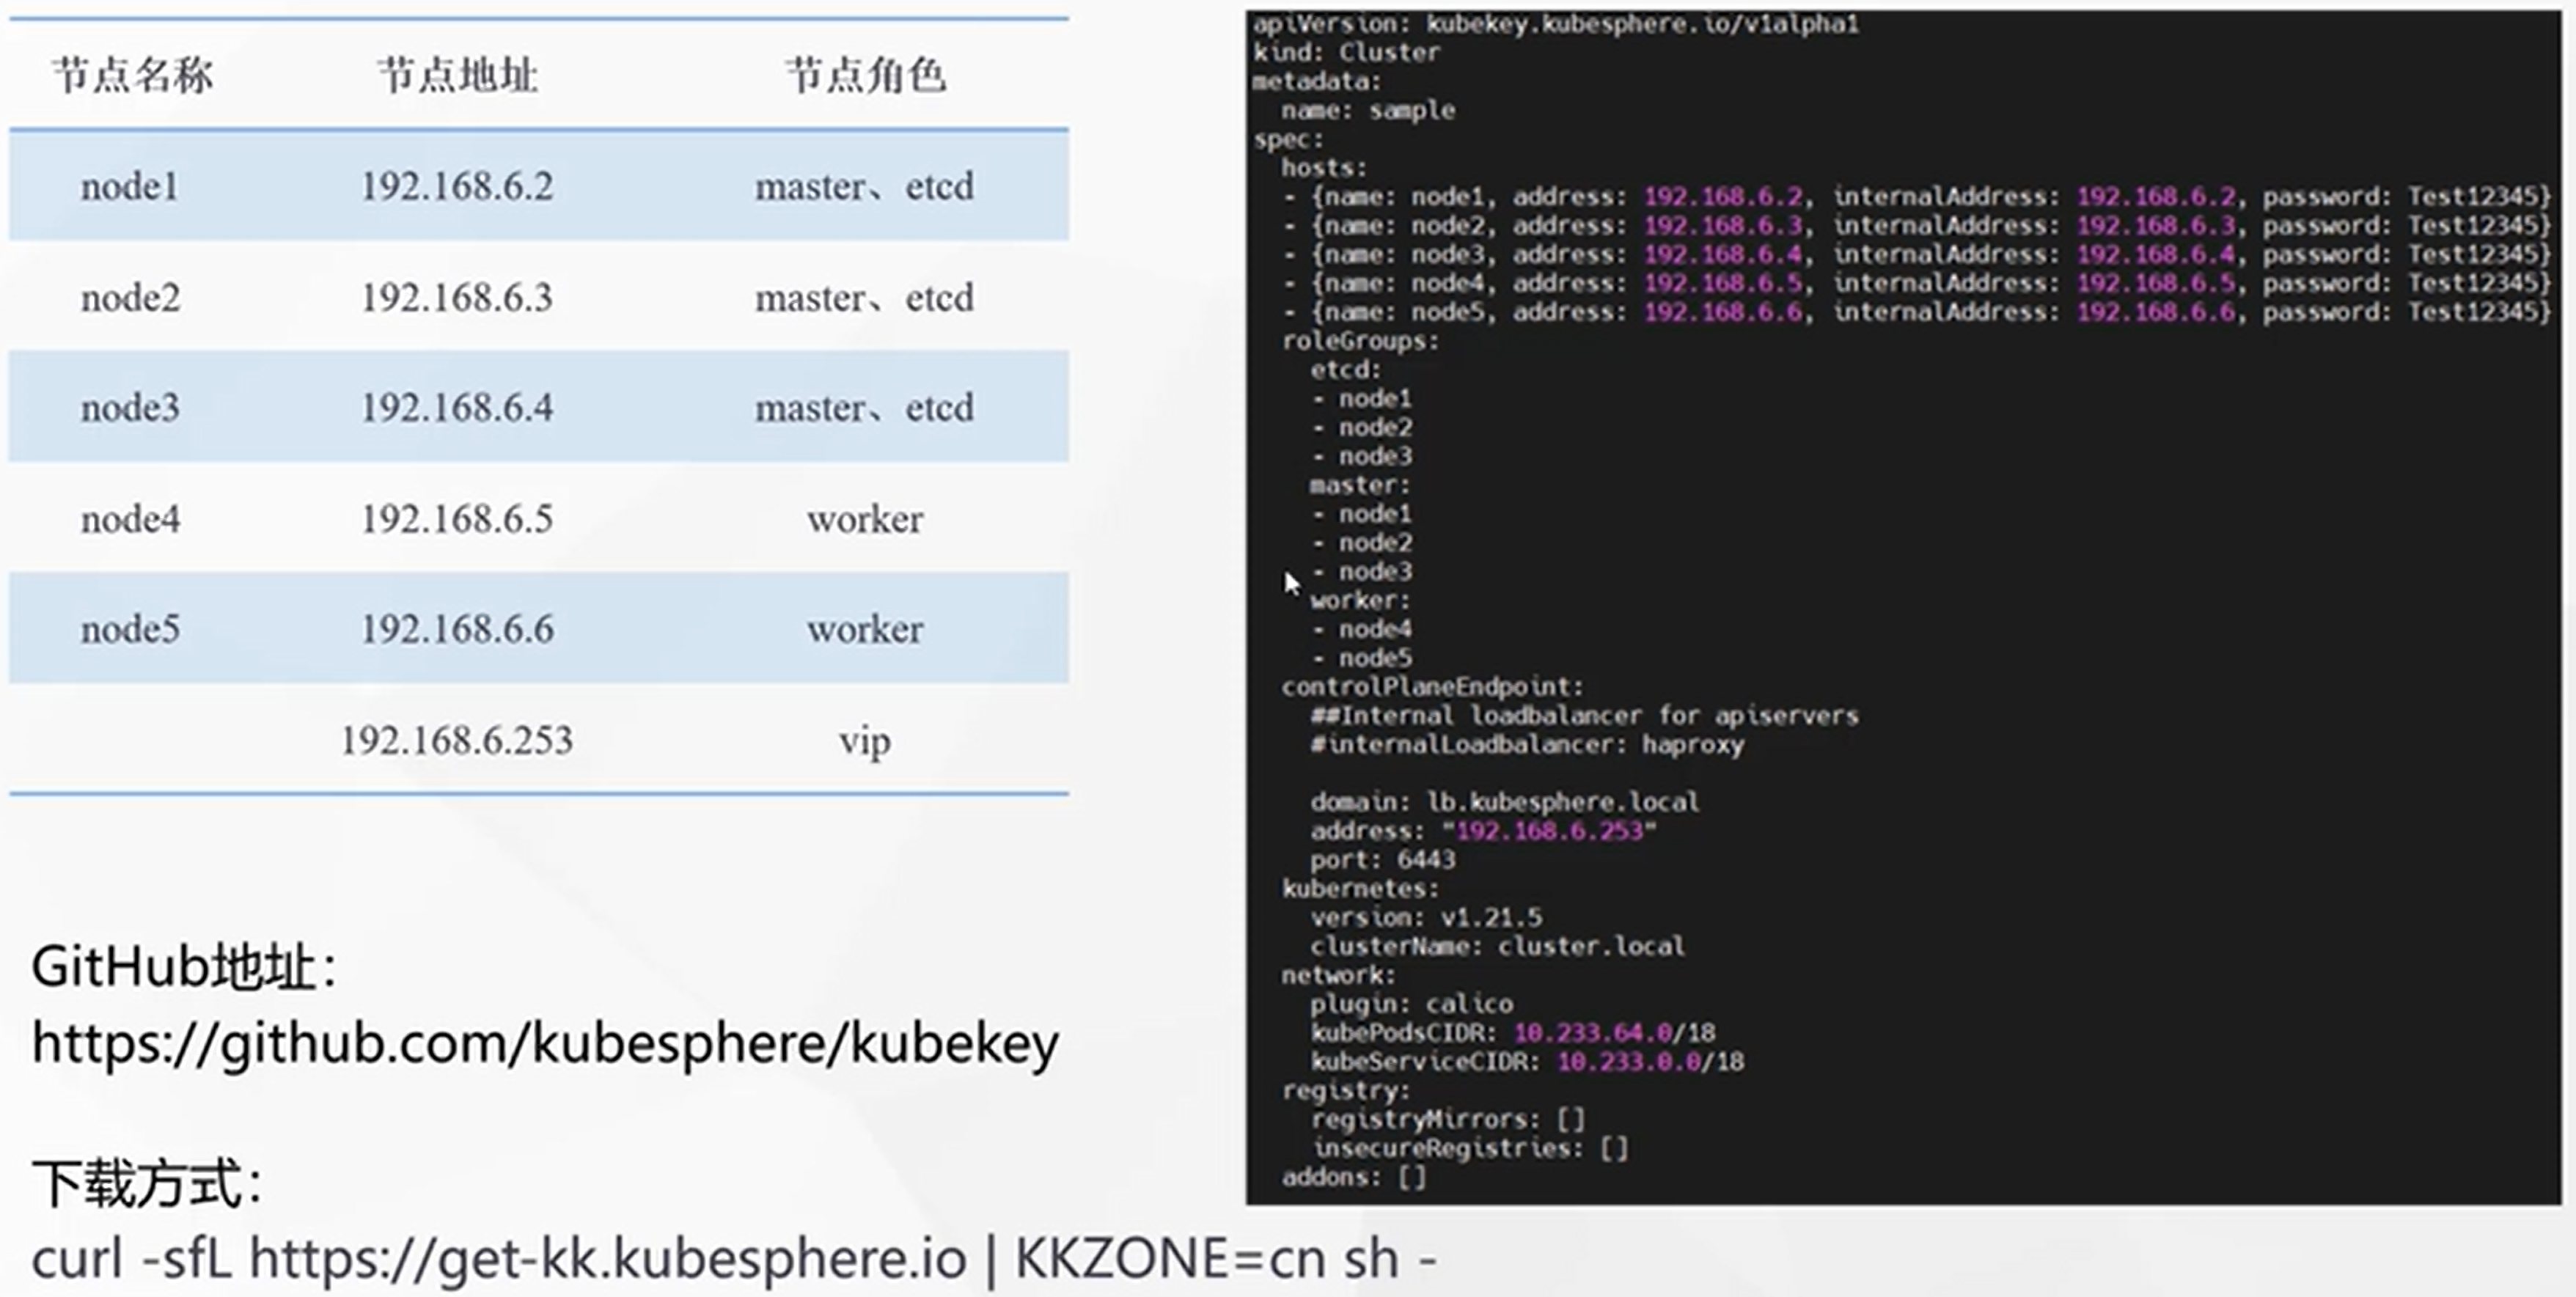Image resolution: width=2576 pixels, height=1297 pixels.
Task: Click the 'port: 6443' line
Action: tap(1383, 860)
